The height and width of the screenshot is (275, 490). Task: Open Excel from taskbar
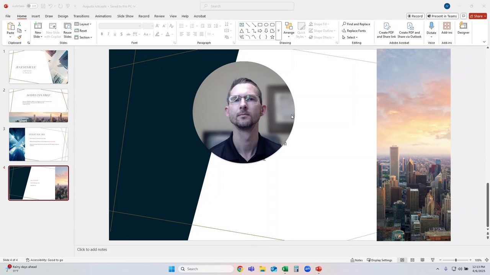pos(285,269)
